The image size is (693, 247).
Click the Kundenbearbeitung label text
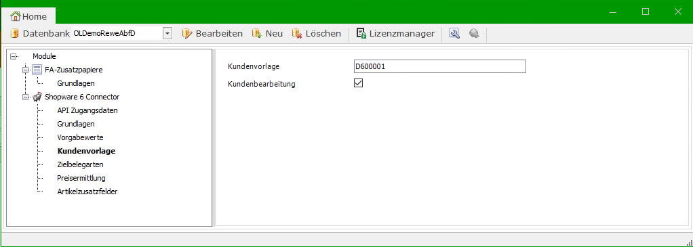point(261,84)
